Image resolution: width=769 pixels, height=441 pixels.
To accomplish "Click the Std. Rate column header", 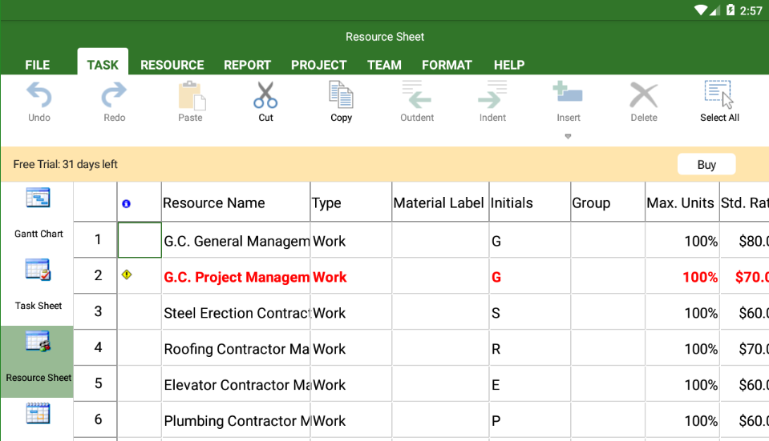I will (744, 202).
